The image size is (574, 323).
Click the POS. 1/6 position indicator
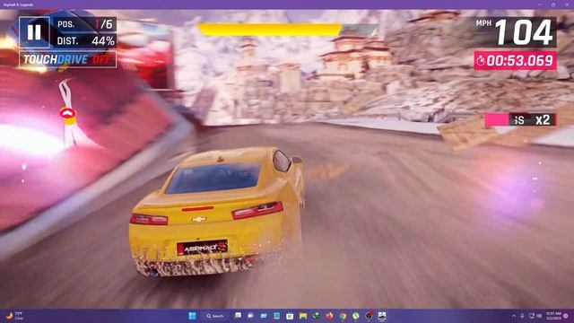[x=86, y=24]
